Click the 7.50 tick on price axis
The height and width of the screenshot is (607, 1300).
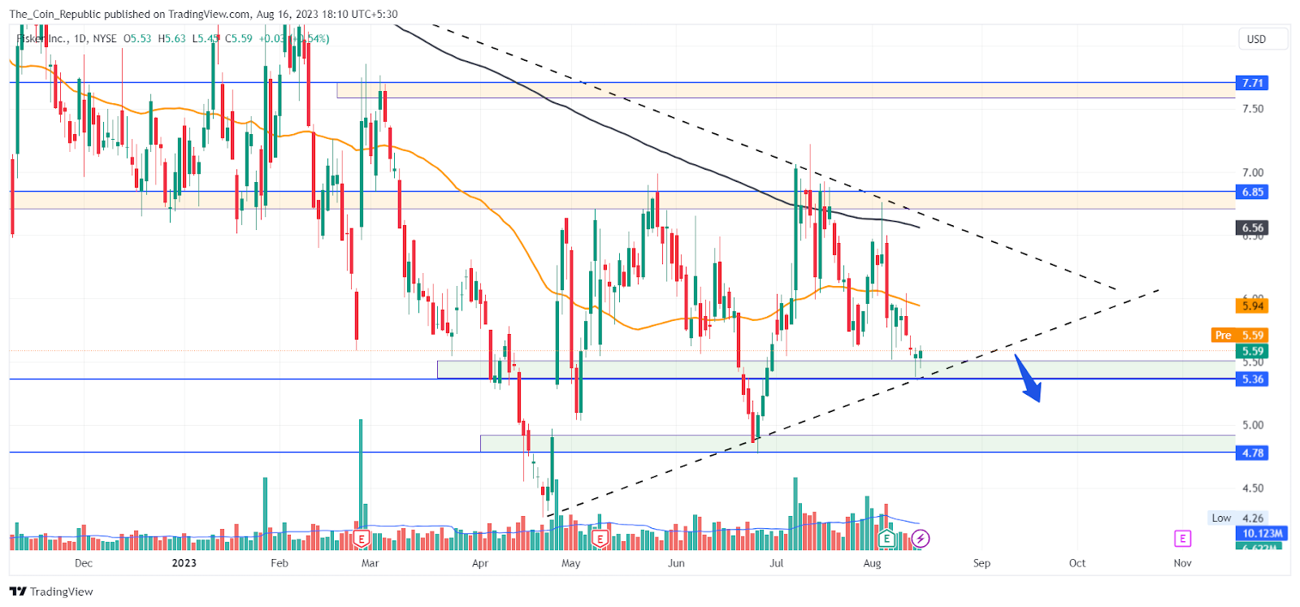[x=1253, y=109]
